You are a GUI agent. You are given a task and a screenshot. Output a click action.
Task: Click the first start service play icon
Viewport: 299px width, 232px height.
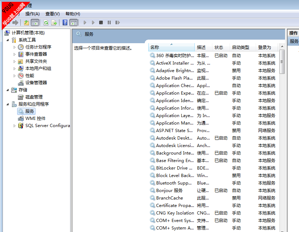85,22
